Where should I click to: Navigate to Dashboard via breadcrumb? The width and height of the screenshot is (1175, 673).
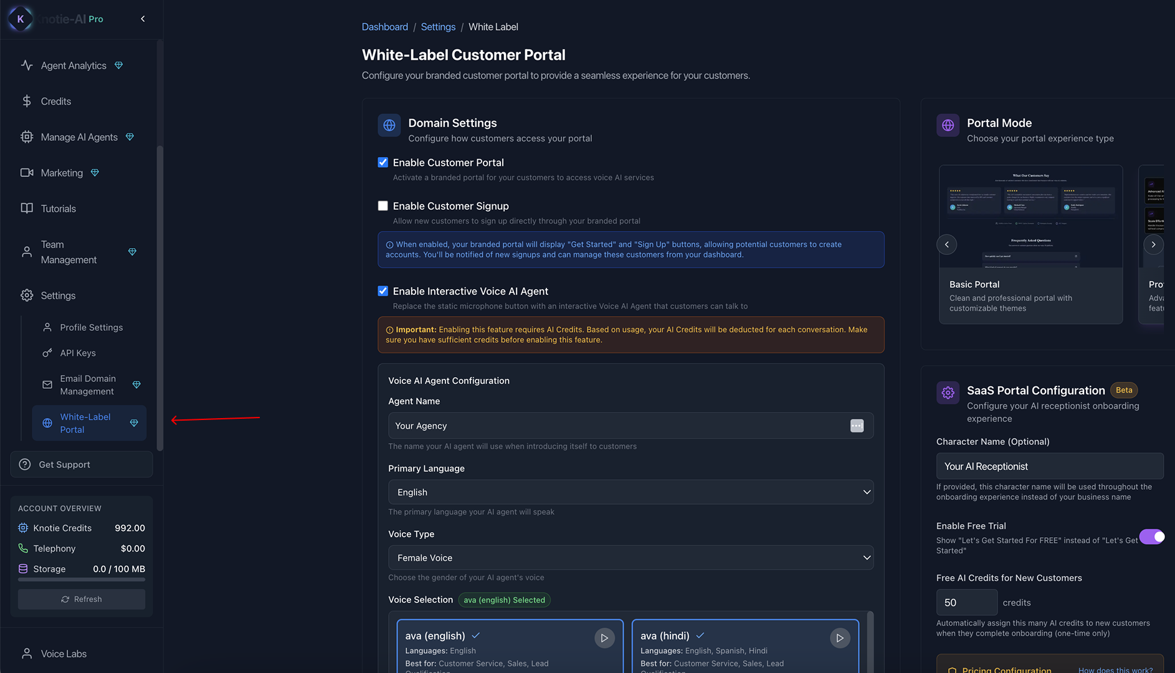(x=384, y=27)
